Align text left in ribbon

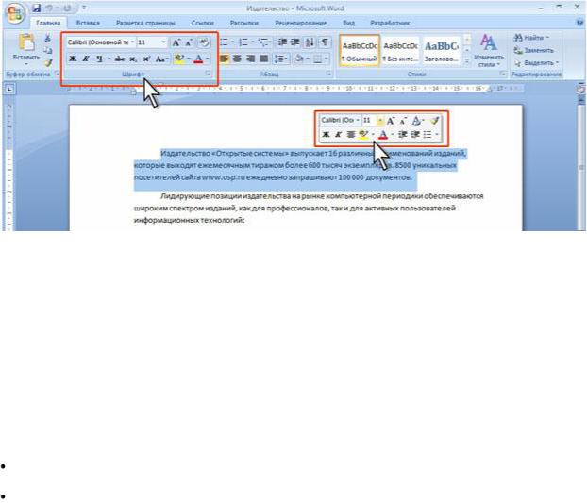(x=225, y=59)
